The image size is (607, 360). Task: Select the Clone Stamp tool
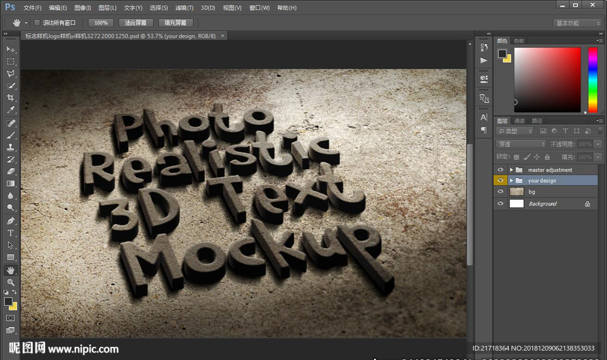tap(11, 147)
